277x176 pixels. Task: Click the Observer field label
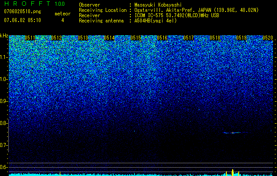[89, 5]
